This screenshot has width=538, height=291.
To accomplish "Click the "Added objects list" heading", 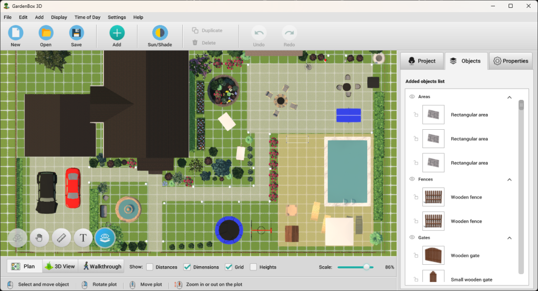I will (425, 81).
